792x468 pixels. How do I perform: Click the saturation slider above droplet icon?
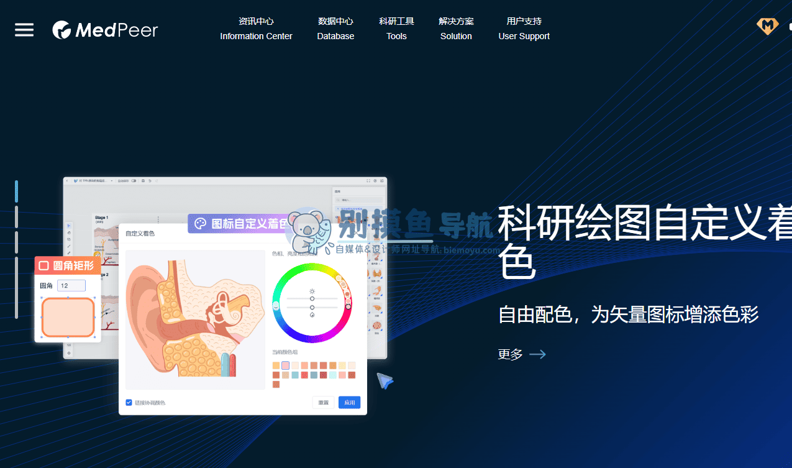(x=312, y=307)
